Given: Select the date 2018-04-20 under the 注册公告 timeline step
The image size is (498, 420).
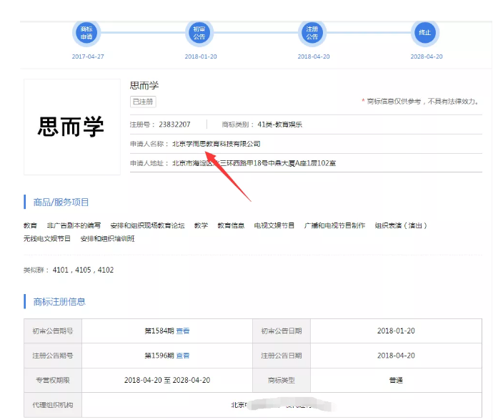Looking at the screenshot, I should (x=314, y=57).
